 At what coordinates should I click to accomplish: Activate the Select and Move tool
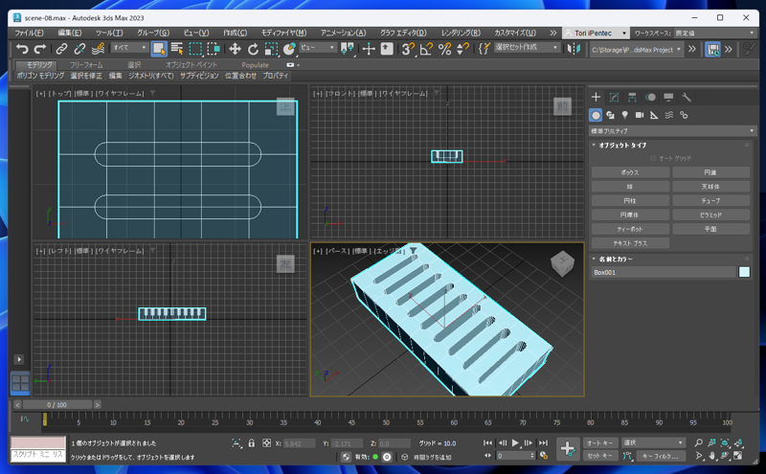click(x=235, y=49)
